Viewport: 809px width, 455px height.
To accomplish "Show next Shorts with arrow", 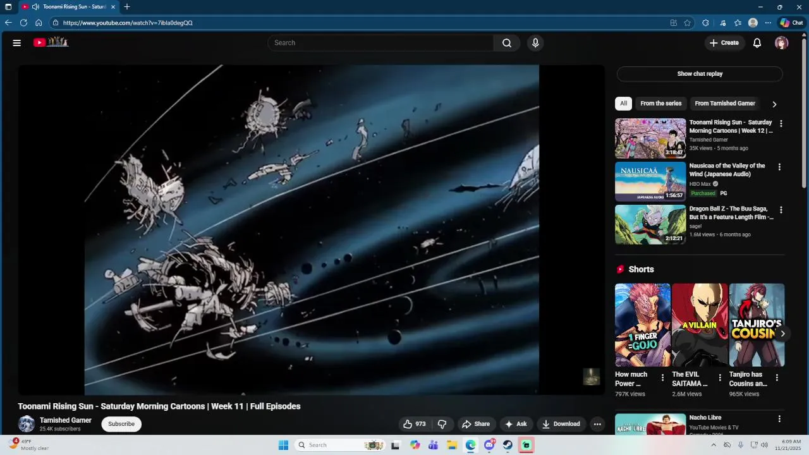I will click(x=782, y=334).
